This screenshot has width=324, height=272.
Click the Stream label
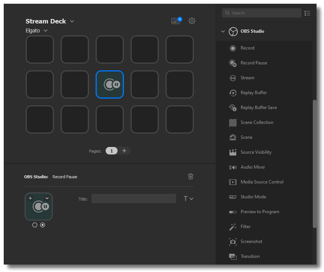click(x=247, y=78)
